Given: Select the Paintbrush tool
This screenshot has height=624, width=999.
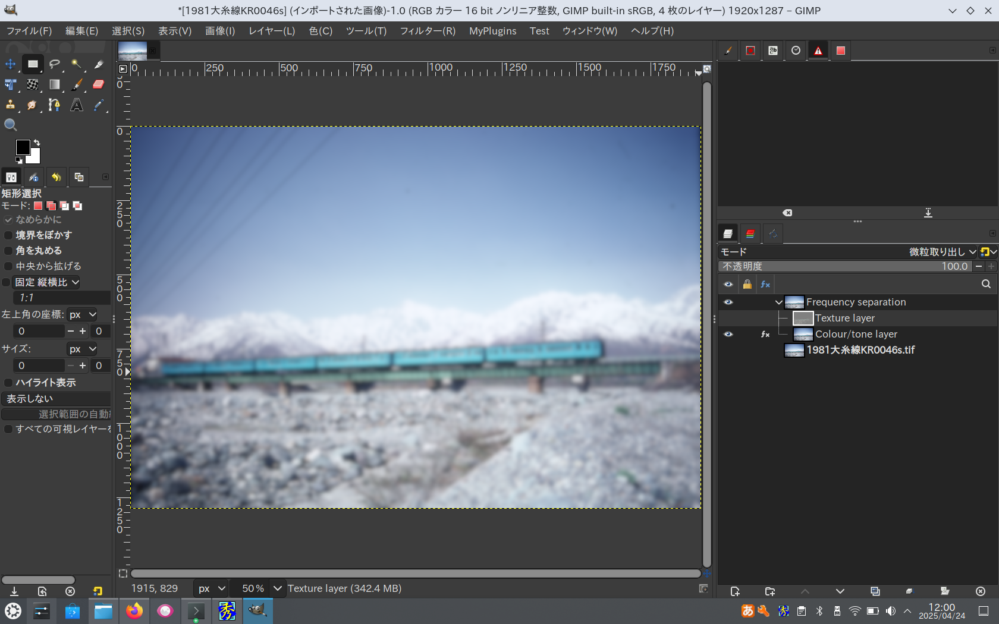Looking at the screenshot, I should 77,84.
